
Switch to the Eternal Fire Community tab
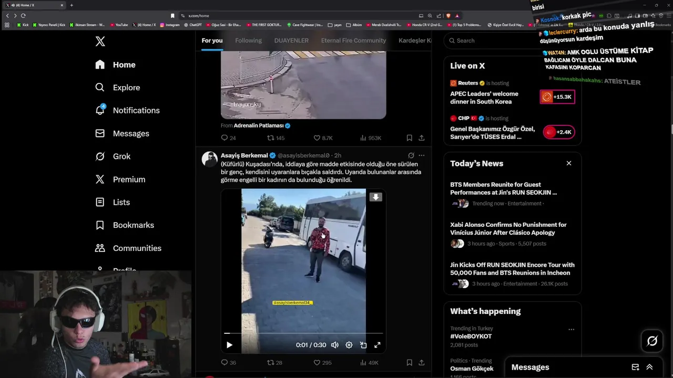click(x=353, y=40)
